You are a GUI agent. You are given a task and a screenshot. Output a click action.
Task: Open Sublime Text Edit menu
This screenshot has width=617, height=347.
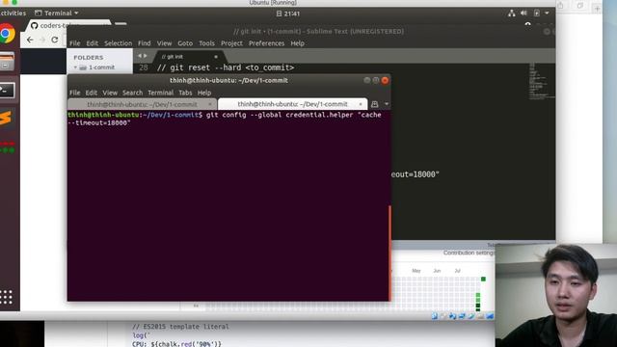(x=93, y=43)
